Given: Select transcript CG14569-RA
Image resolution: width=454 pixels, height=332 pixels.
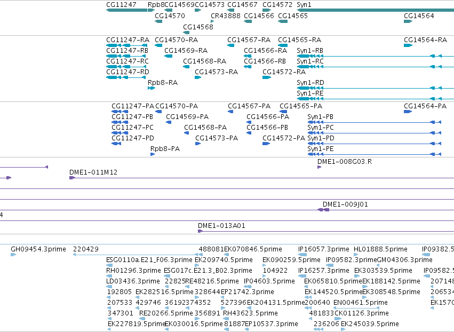Looking at the screenshot, I should pos(186,50).
